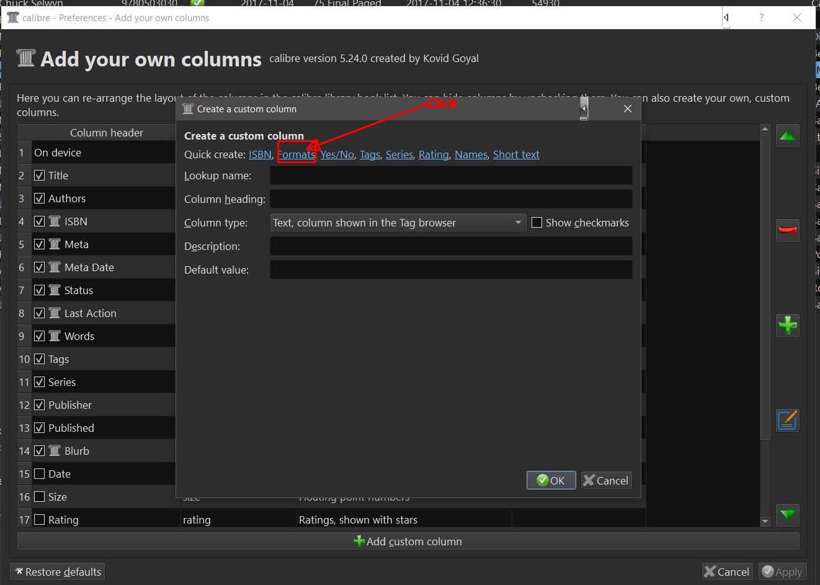Enable the Size column checkbox
Viewport: 820px width, 585px height.
click(x=39, y=497)
